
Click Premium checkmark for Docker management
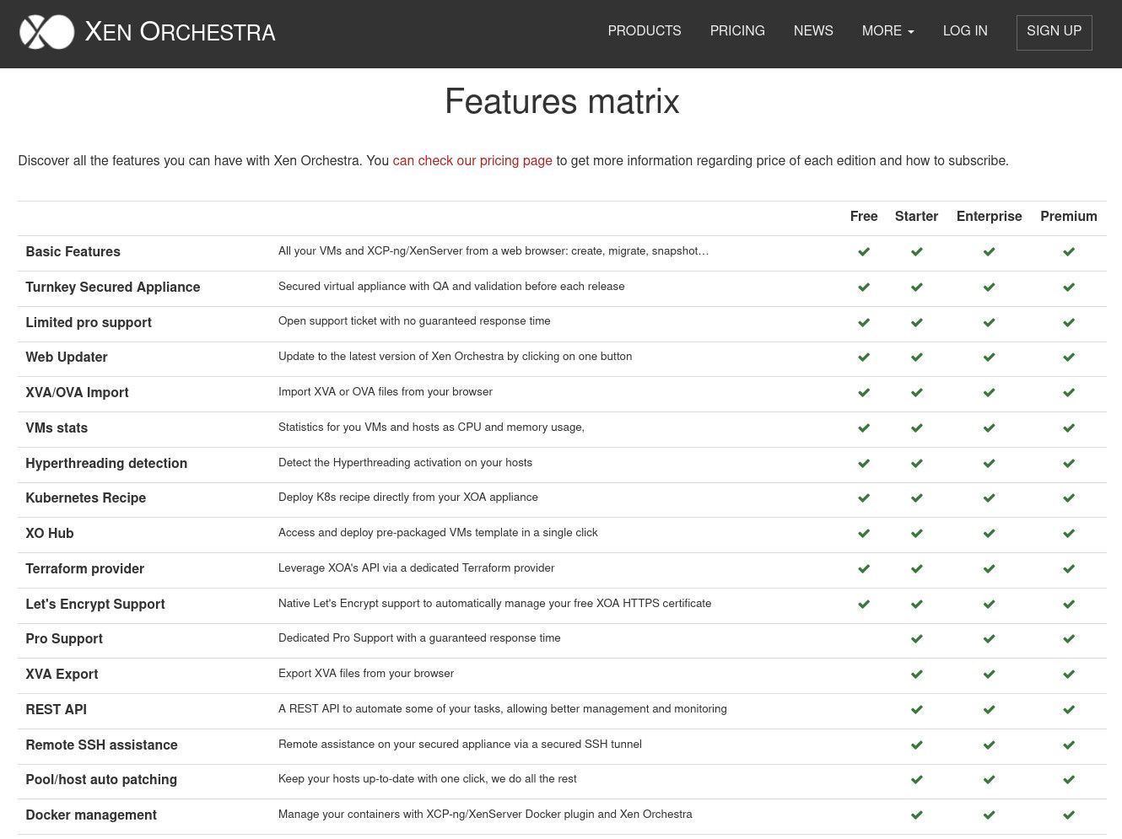[1069, 815]
